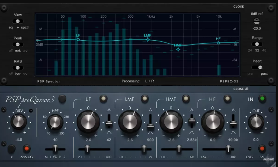Toggle the RMS off/bar/crv switch
Image resolution: width=278 pixels, height=167 pixels.
[x=18, y=68]
